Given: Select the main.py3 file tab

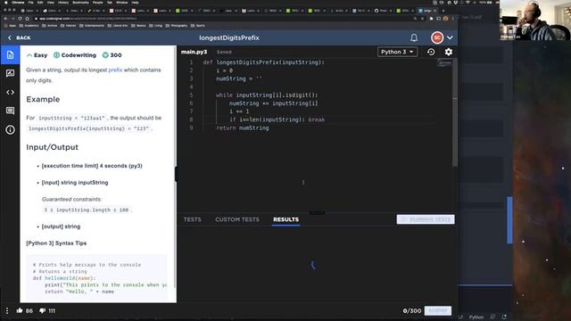Looking at the screenshot, I should [194, 52].
